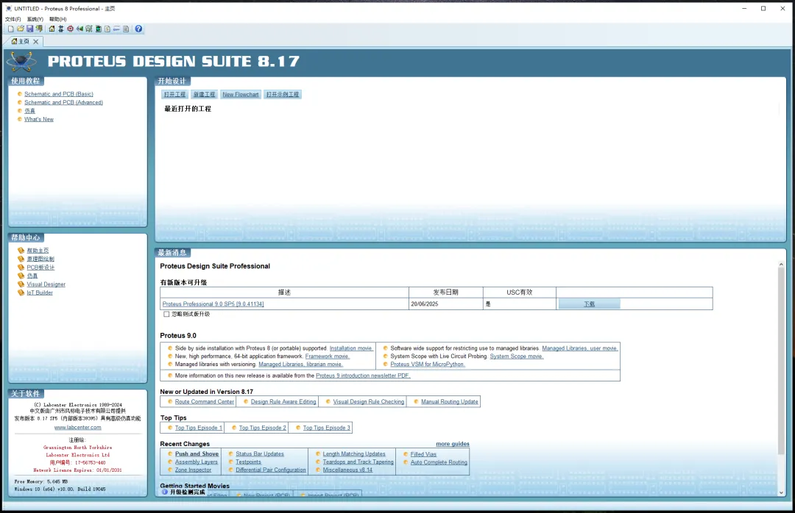
Task: Open PCB Layout from the red toolbar icon
Action: (71, 29)
